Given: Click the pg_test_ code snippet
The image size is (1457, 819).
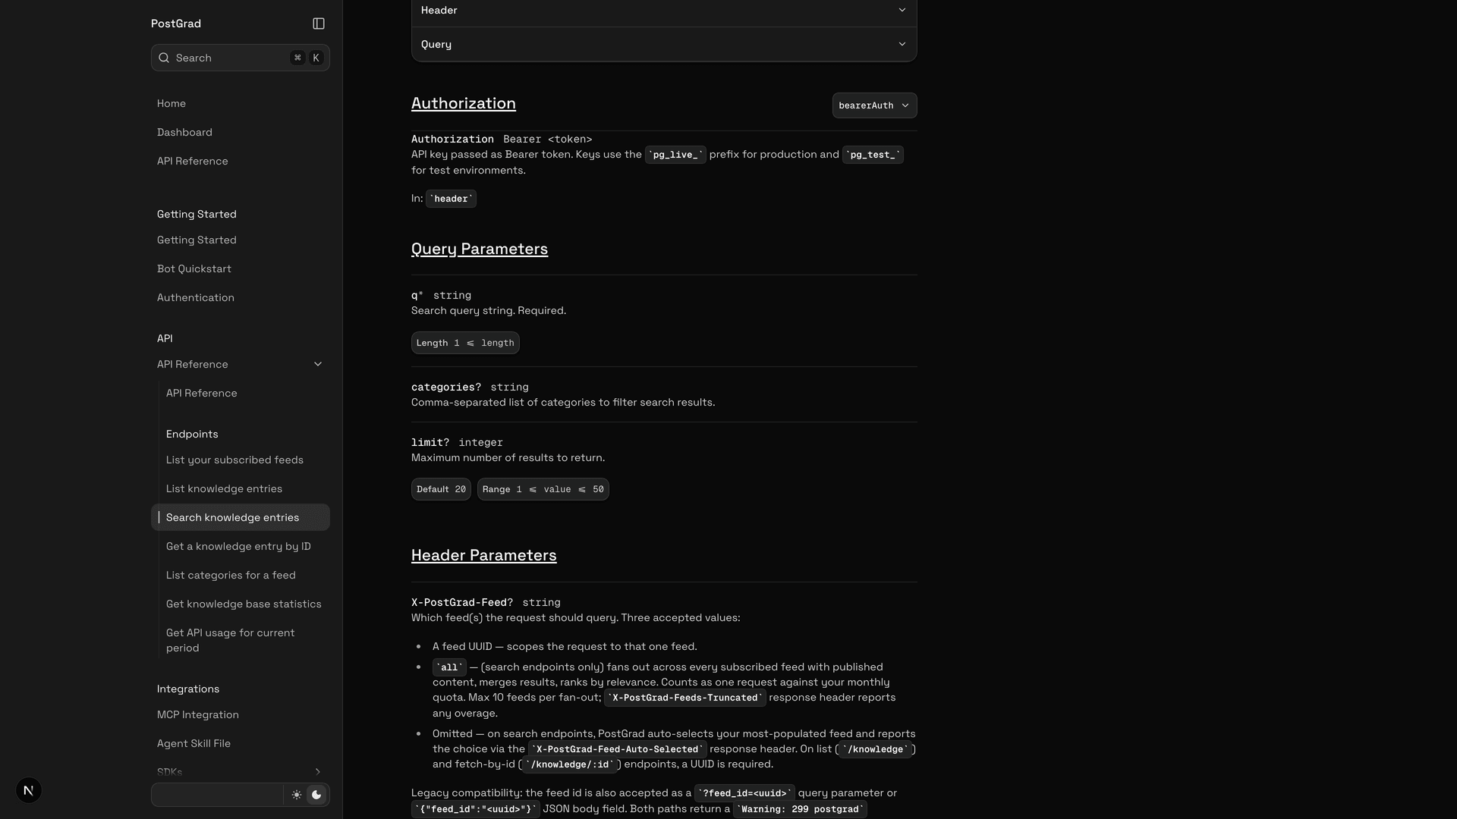Looking at the screenshot, I should tap(873, 155).
